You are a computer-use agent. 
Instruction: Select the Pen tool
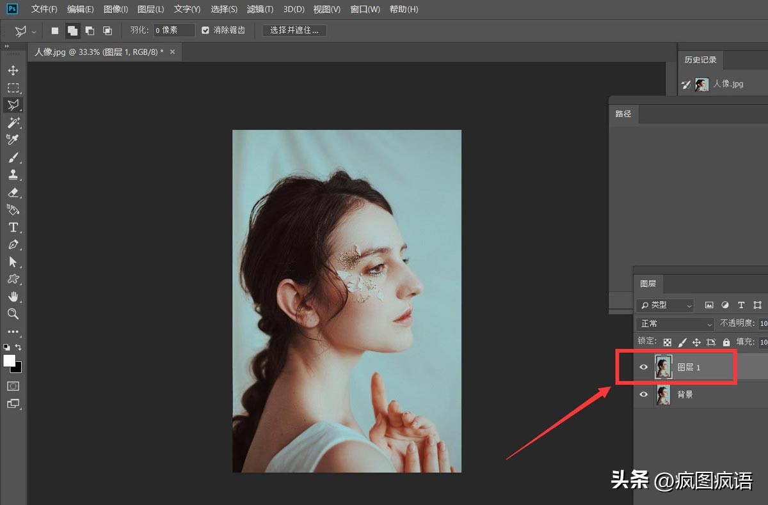(13, 245)
